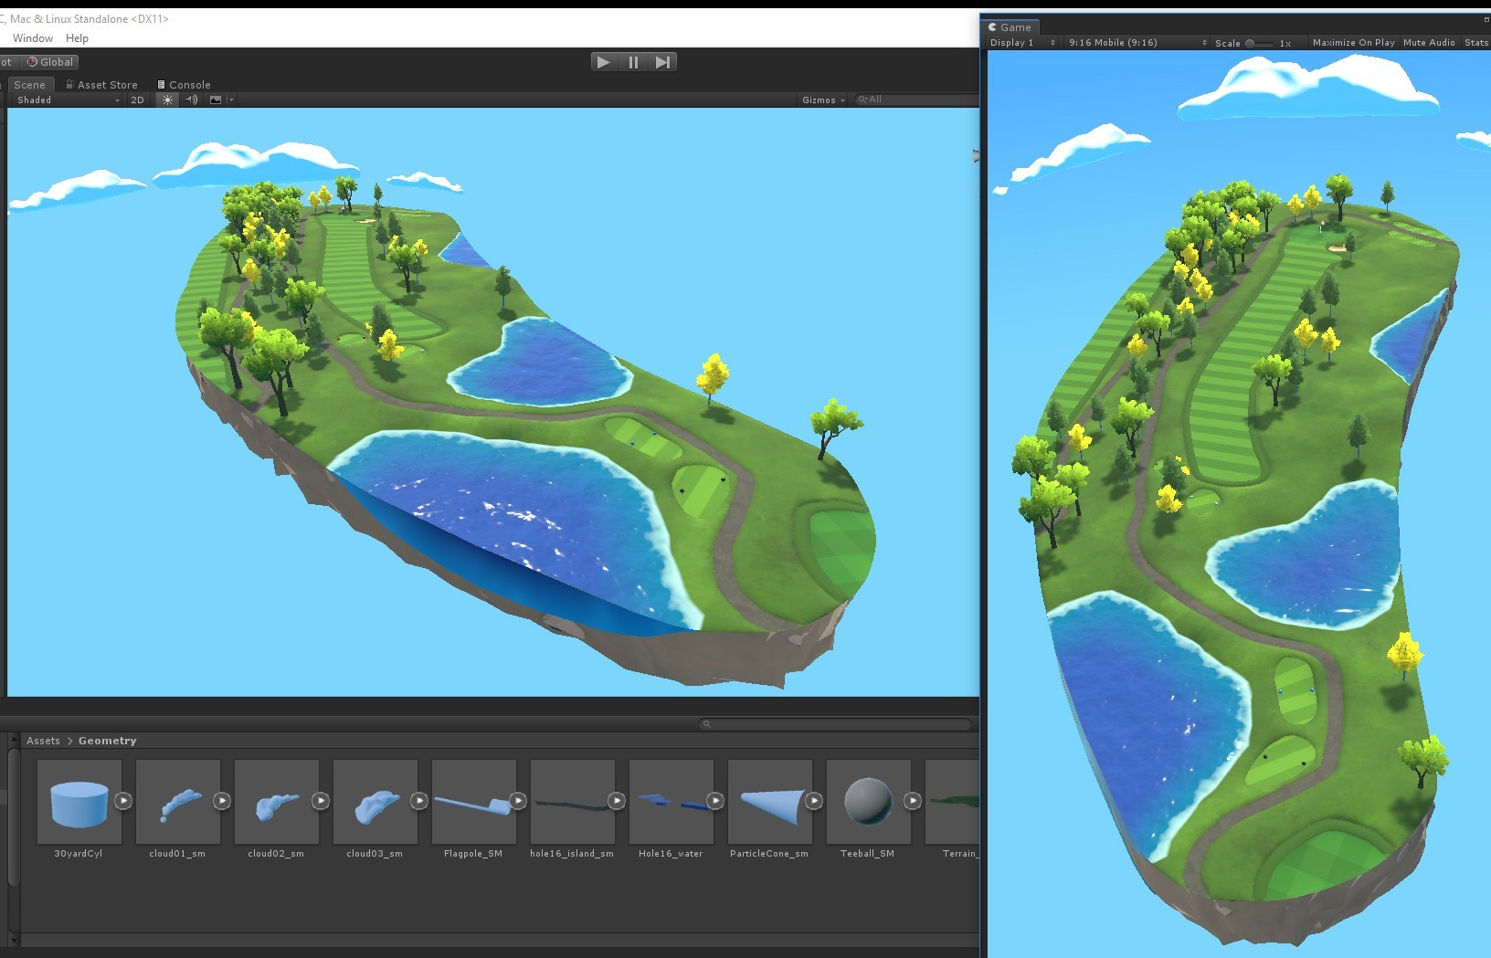This screenshot has width=1491, height=958.
Task: Open the Display 1 dropdown
Action: [x=1022, y=43]
